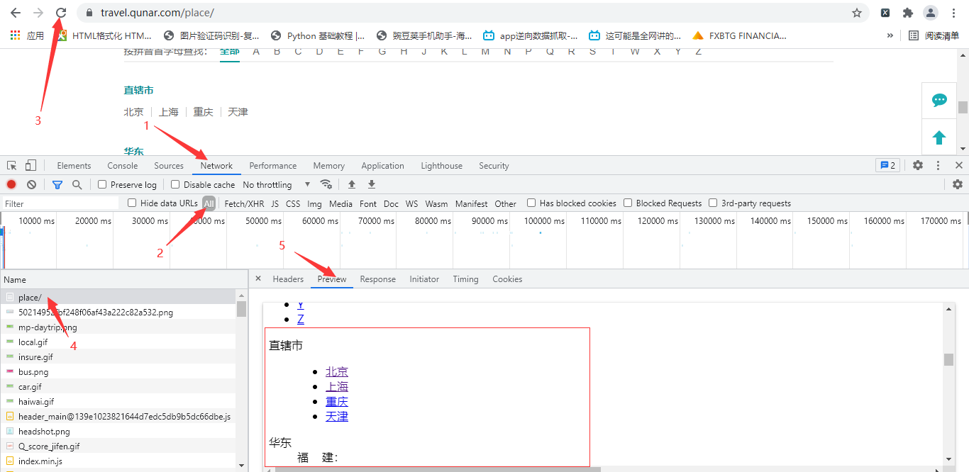Select the insure.gif request
Viewport: 969px width, 472px height.
pos(118,356)
